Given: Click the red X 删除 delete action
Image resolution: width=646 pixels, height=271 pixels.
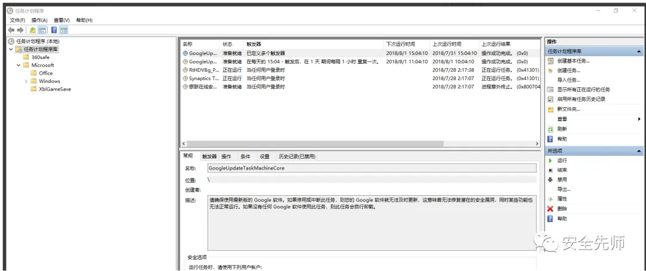Looking at the screenshot, I should tap(562, 208).
